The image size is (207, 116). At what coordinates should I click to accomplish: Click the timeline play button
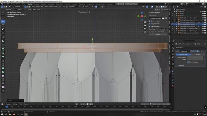tap(88, 104)
